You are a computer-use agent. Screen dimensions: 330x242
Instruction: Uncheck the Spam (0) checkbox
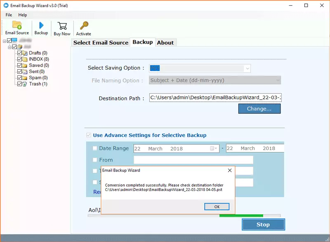click(x=19, y=78)
